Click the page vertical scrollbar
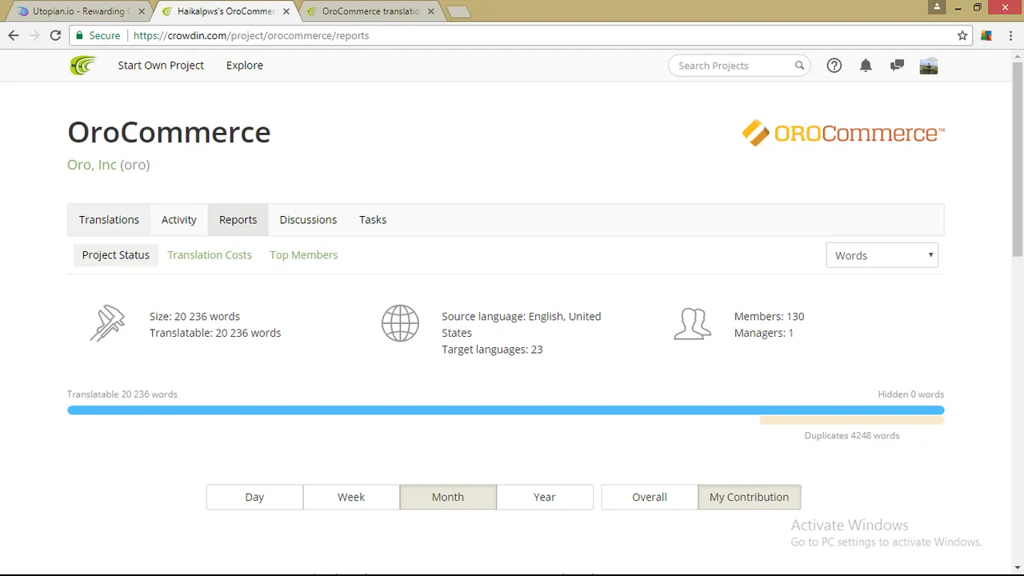 (1018, 160)
